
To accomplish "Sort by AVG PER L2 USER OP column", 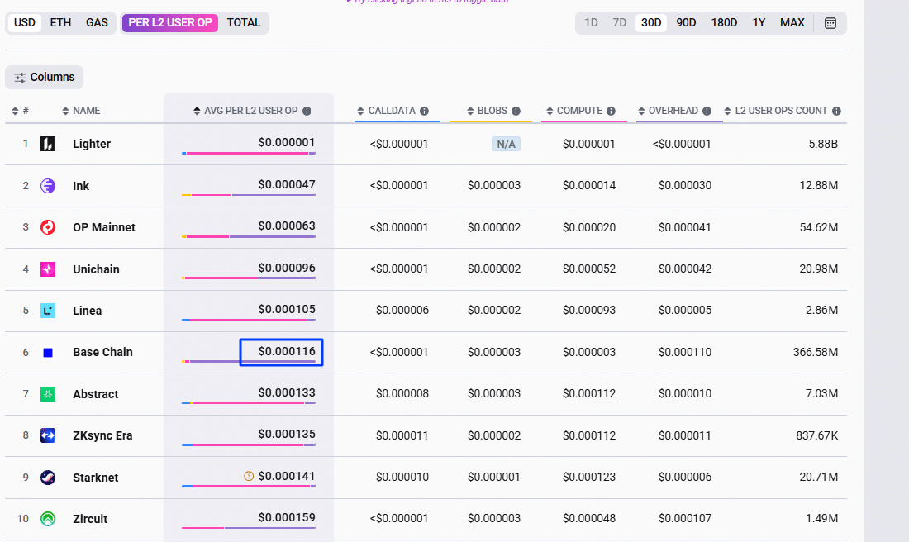I will point(250,111).
